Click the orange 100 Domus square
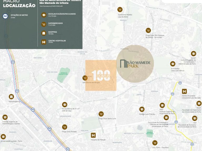Viewport: 202px width, 151px height. pos(101,75)
